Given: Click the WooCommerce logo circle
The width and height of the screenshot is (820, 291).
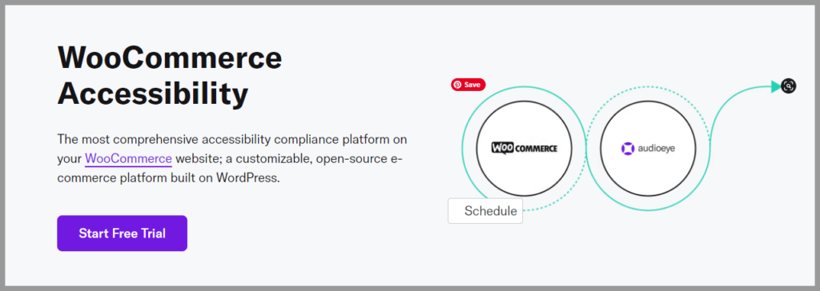Looking at the screenshot, I should tap(524, 149).
